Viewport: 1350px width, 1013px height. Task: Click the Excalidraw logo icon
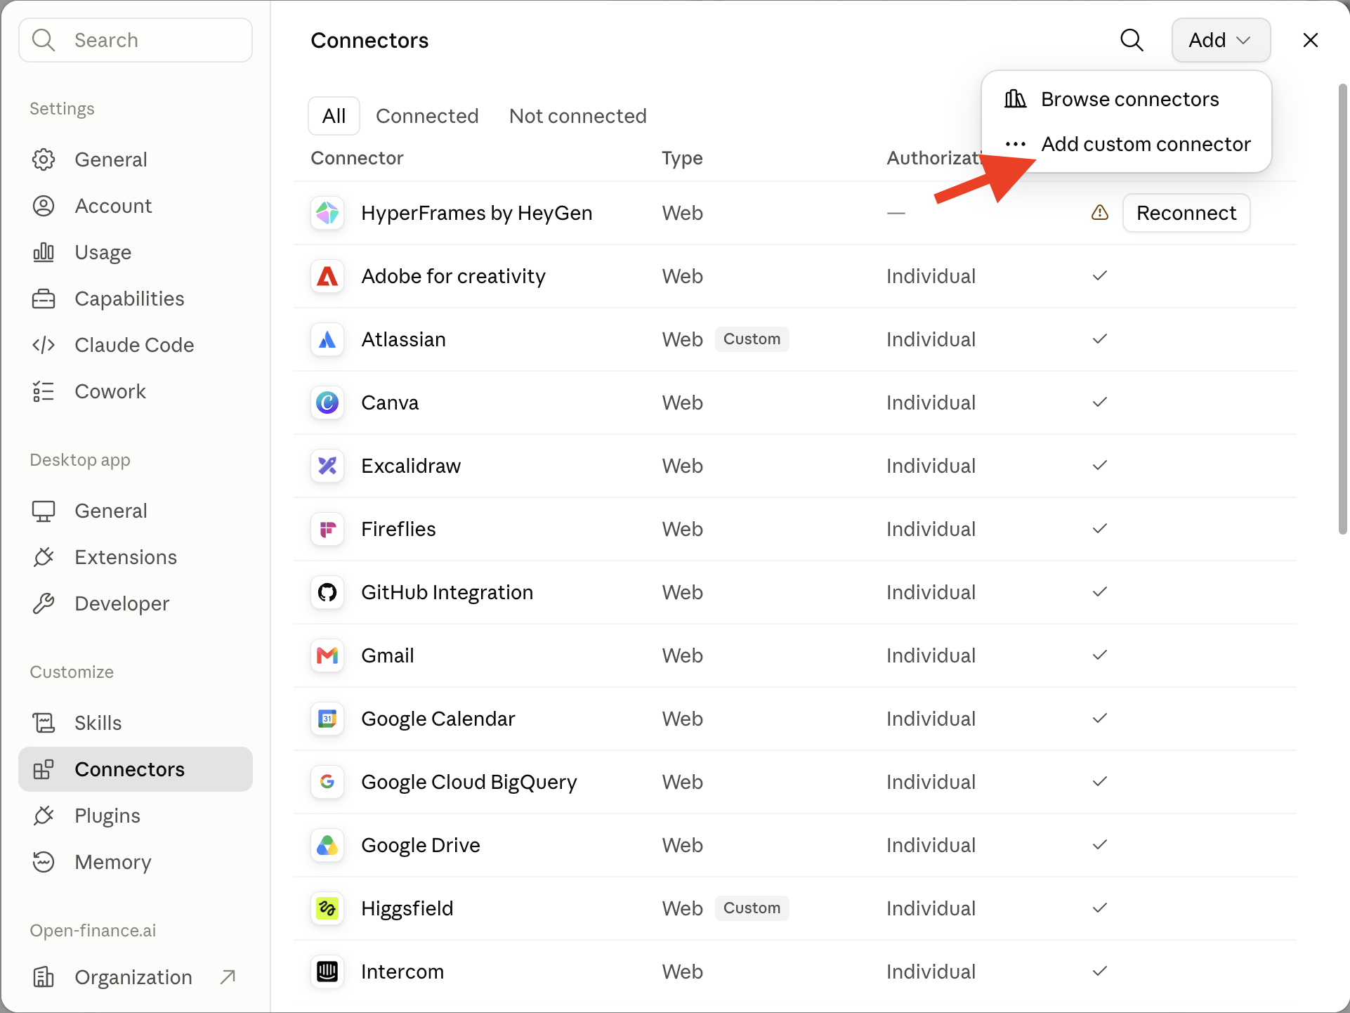click(x=327, y=466)
